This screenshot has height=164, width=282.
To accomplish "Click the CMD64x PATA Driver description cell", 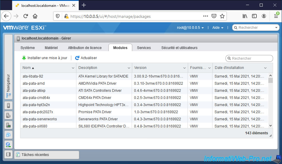I will point(104,98).
